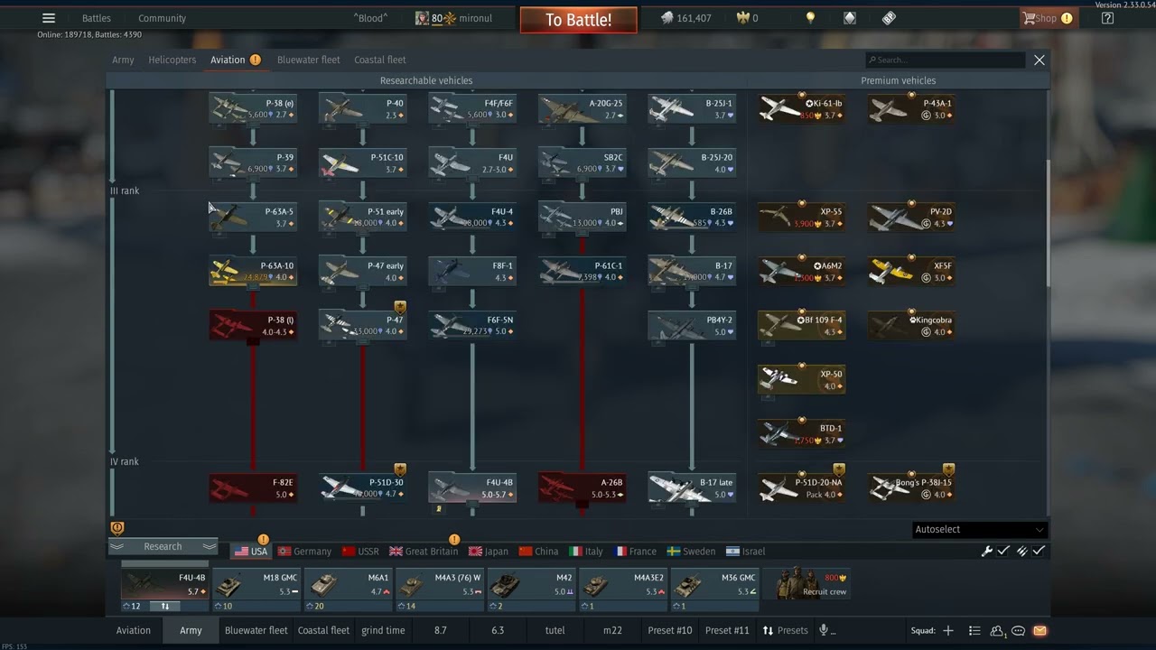Click the player avatar icon beside mironul
The height and width of the screenshot is (650, 1156).
coord(422,18)
